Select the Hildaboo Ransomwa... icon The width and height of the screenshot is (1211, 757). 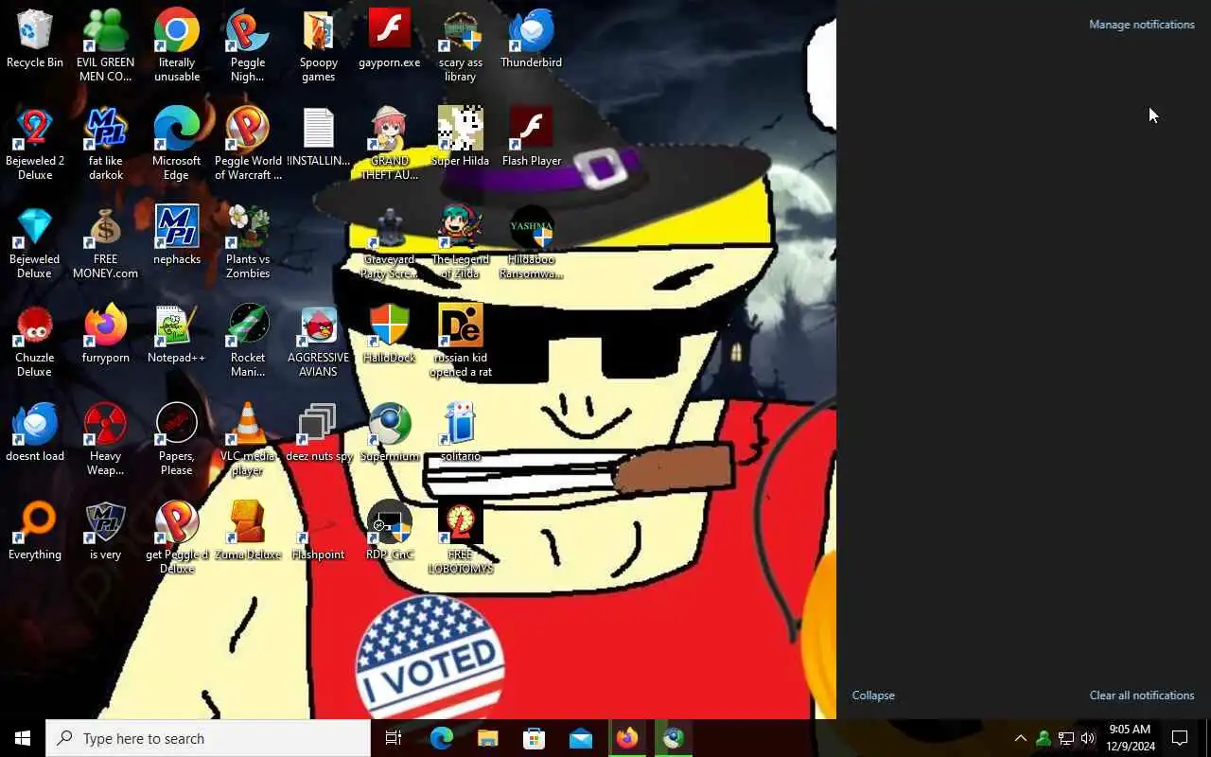[532, 242]
